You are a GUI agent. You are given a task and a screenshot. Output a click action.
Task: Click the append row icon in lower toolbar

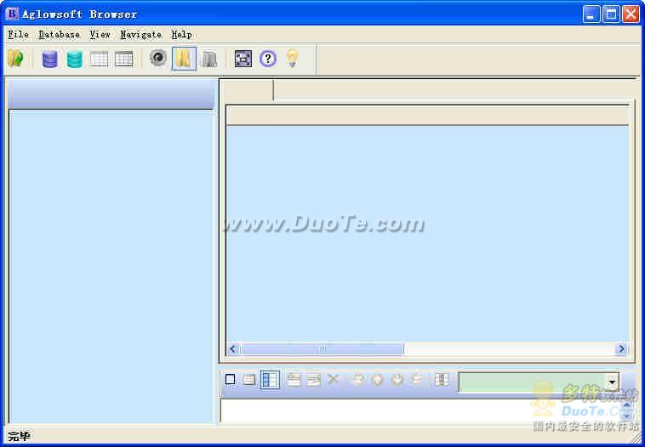click(x=313, y=380)
